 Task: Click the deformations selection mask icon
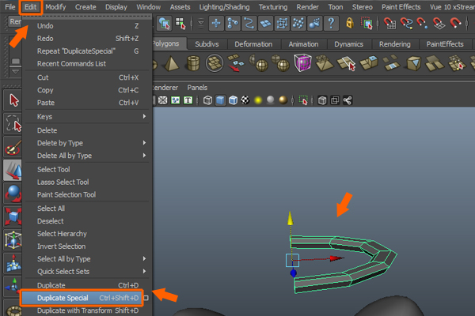point(282,23)
